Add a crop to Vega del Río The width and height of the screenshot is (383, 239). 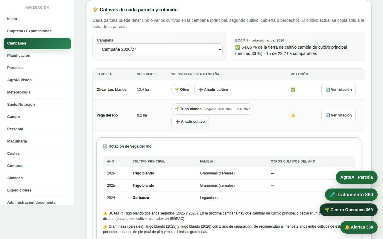pyautogui.click(x=190, y=122)
